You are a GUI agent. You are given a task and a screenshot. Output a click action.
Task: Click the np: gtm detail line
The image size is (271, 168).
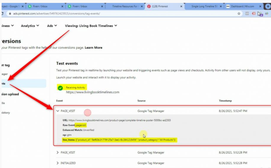67,135
